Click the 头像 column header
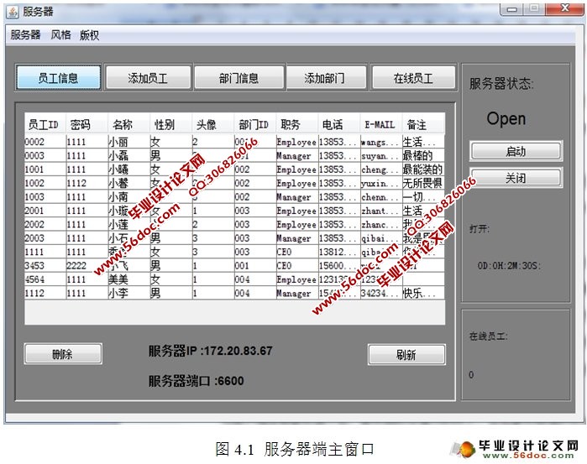This screenshot has height=464, width=587. (212, 125)
